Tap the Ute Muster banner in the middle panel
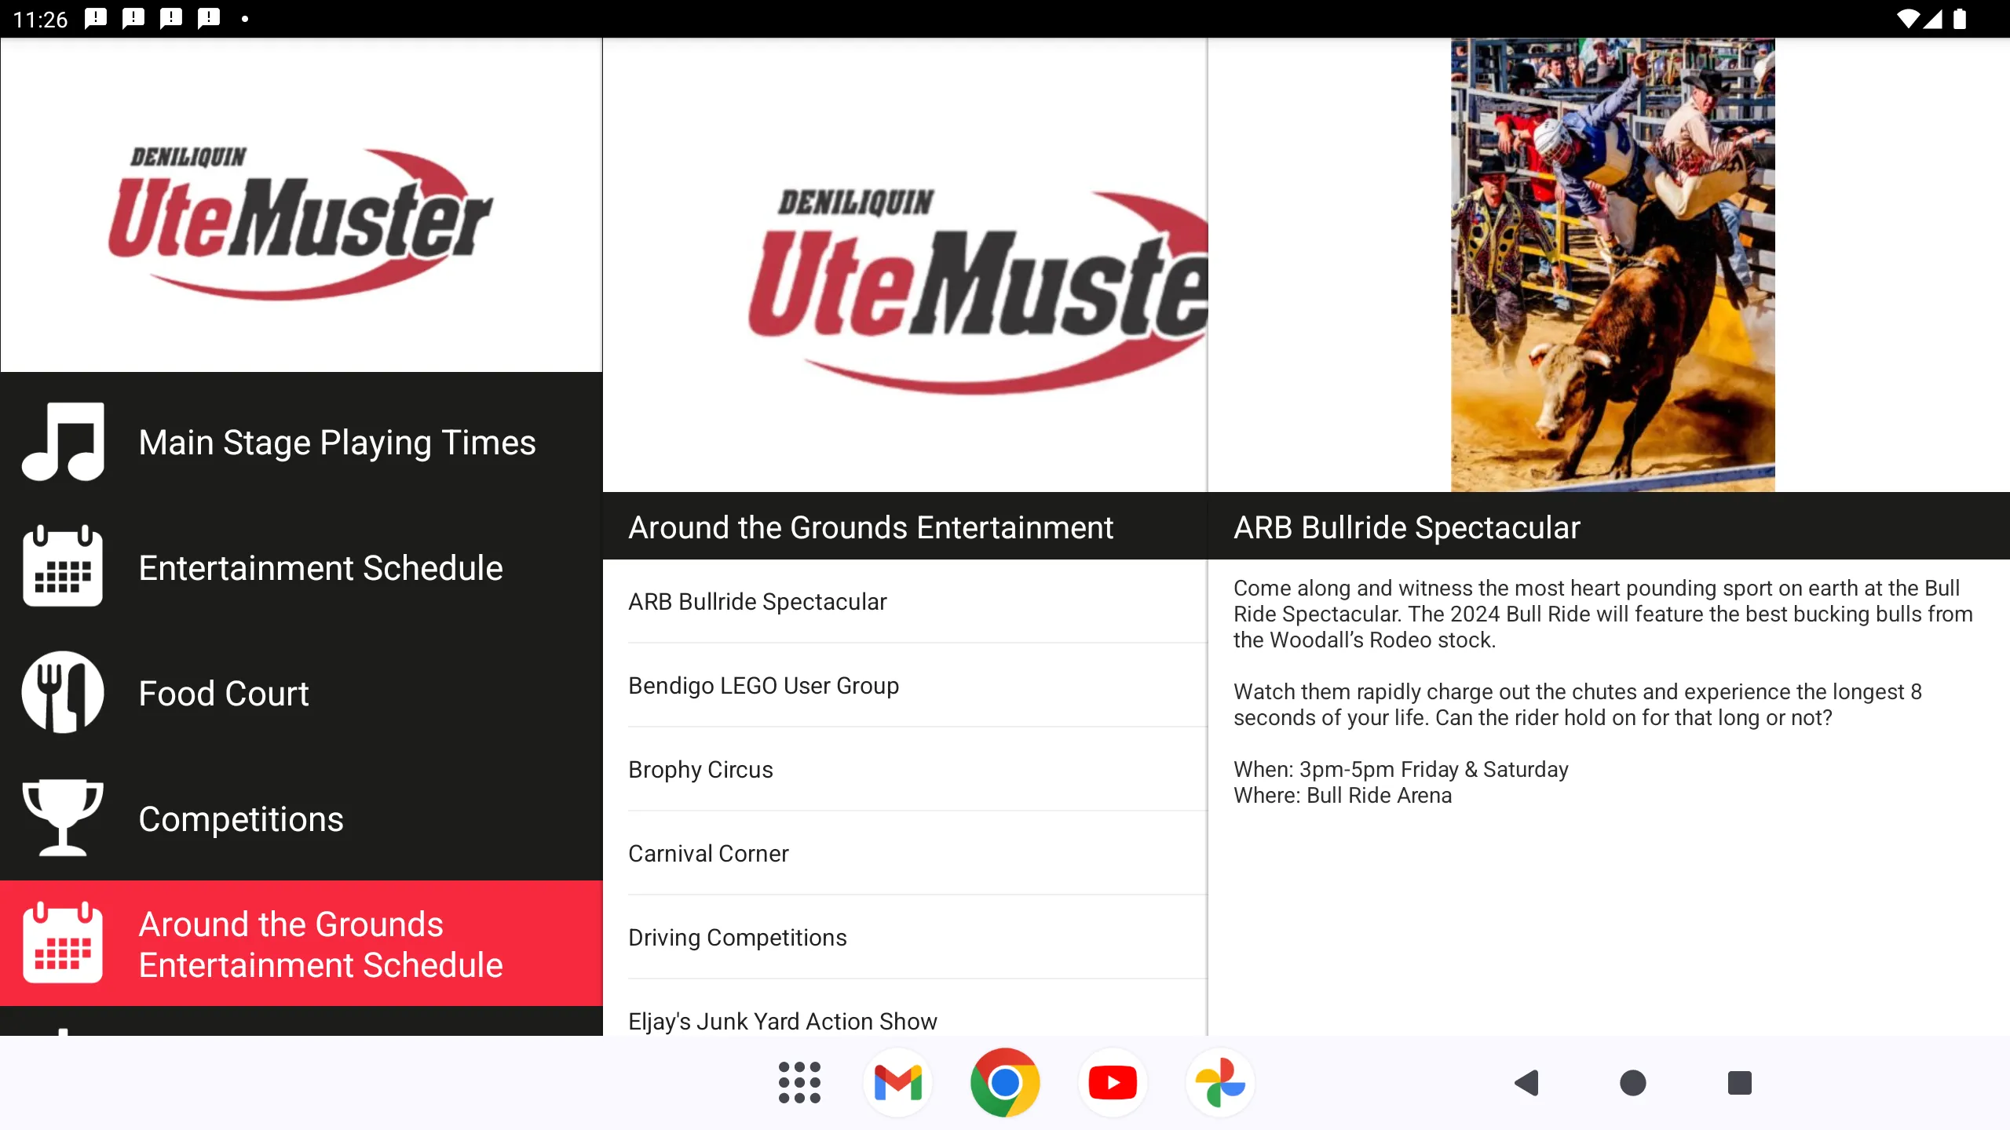 [904, 265]
